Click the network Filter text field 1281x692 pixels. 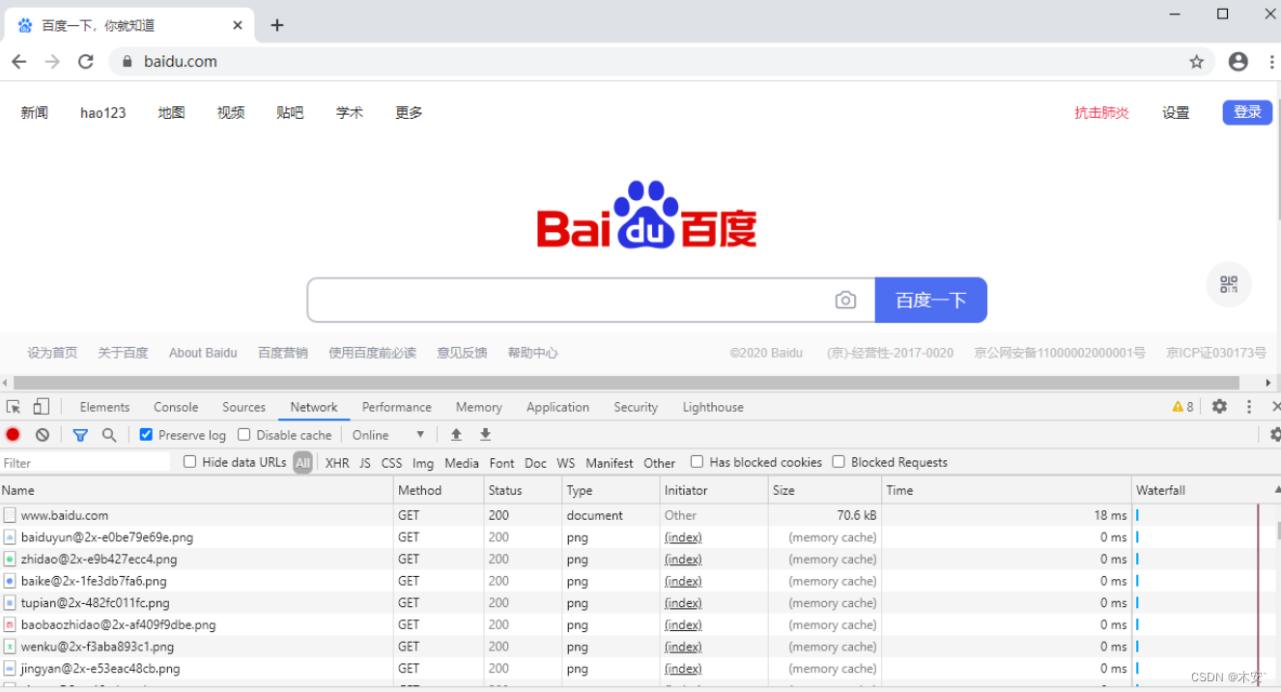coord(85,463)
